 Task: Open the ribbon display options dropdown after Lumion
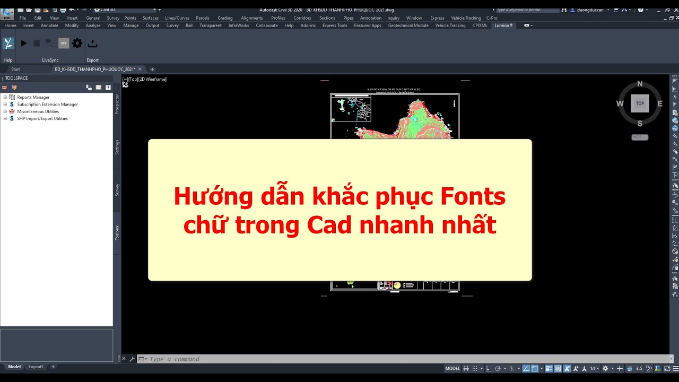click(528, 25)
